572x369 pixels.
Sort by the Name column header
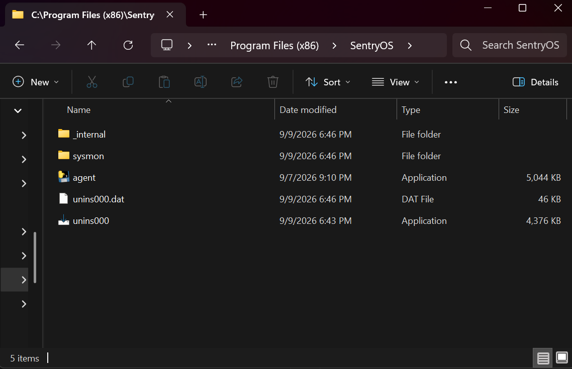79,109
